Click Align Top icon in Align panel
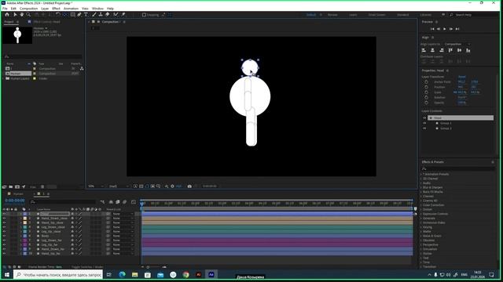The height and width of the screenshot is (282, 503). click(450, 50)
